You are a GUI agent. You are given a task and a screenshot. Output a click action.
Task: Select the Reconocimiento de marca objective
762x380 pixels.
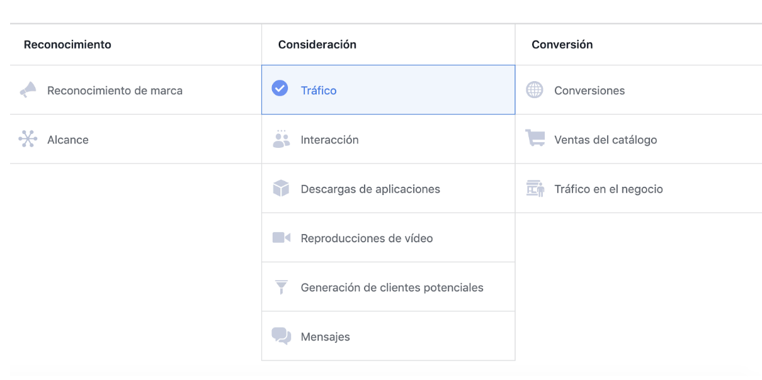coord(115,91)
